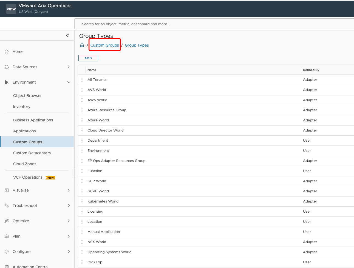Viewport: 354px width, 268px height.
Task: Open the kebab menu for Licensing
Action: pyautogui.click(x=82, y=212)
